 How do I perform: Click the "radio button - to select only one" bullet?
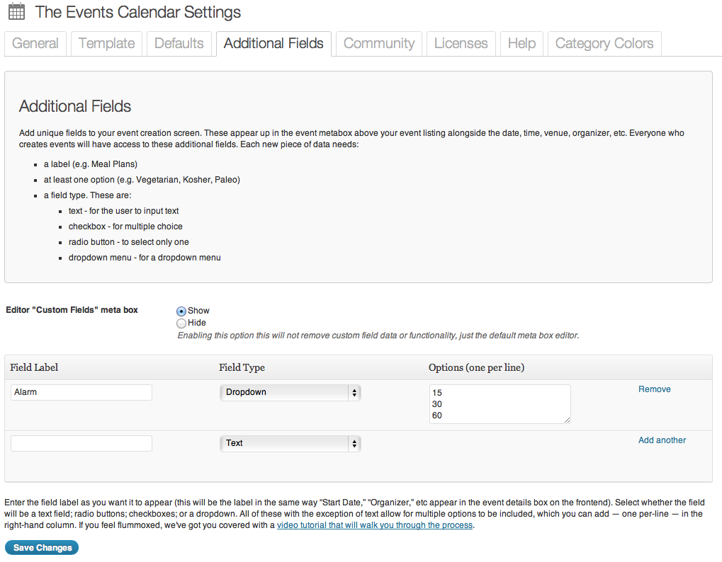tap(128, 242)
